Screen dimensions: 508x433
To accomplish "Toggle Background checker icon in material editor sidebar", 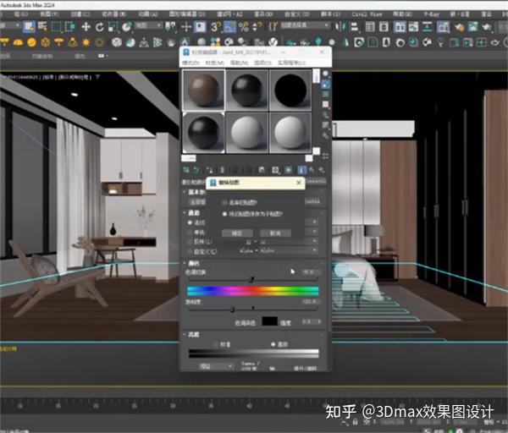I will pyautogui.click(x=325, y=95).
